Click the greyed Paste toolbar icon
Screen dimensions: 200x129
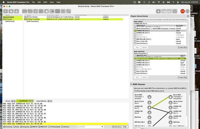[x=57, y=11]
